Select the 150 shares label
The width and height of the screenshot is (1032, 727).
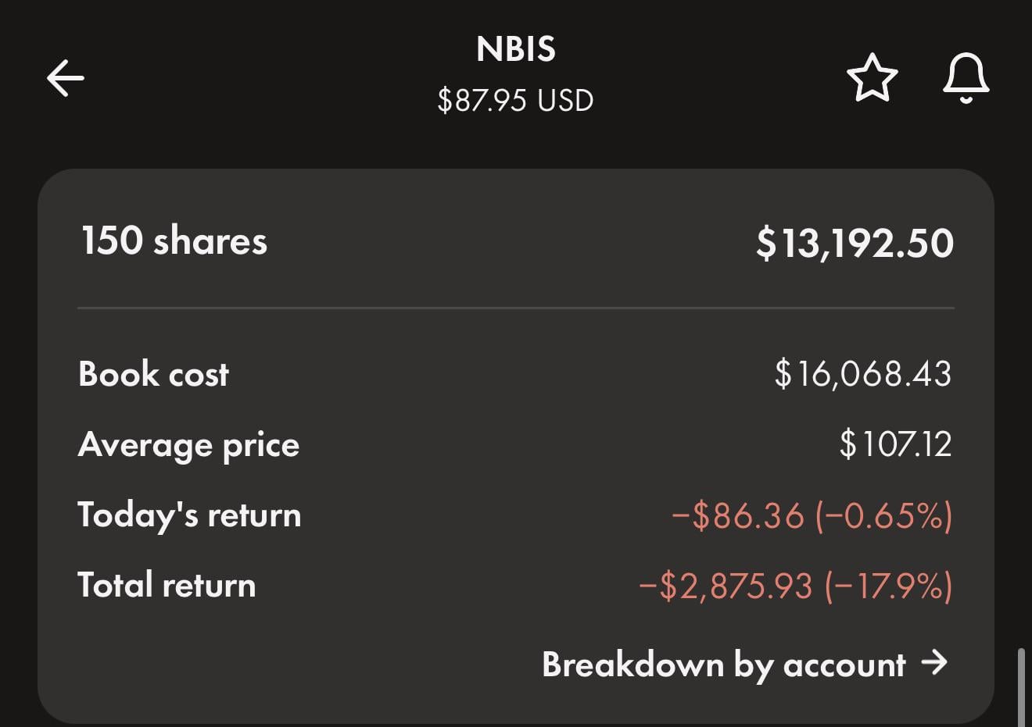pyautogui.click(x=174, y=241)
